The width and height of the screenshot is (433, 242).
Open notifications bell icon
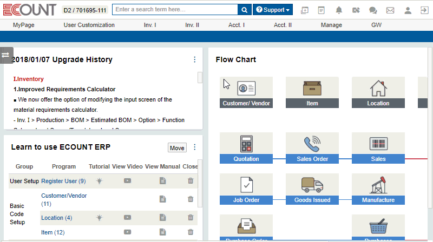(x=339, y=10)
